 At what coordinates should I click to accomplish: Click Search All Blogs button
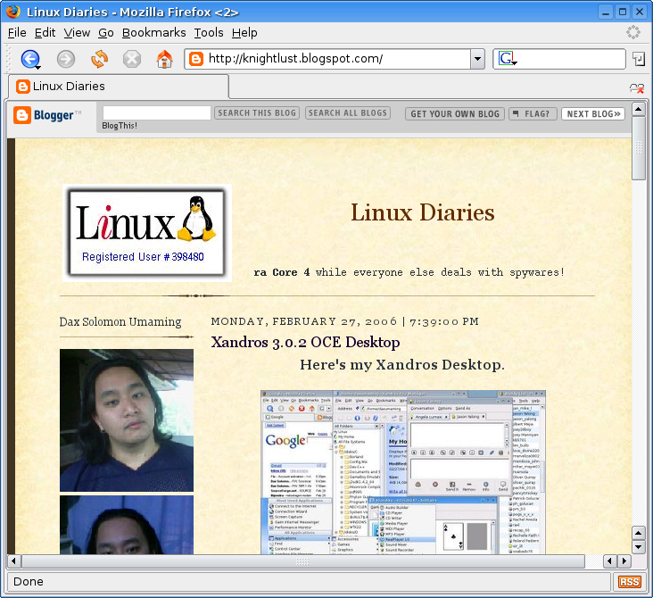pyautogui.click(x=348, y=113)
